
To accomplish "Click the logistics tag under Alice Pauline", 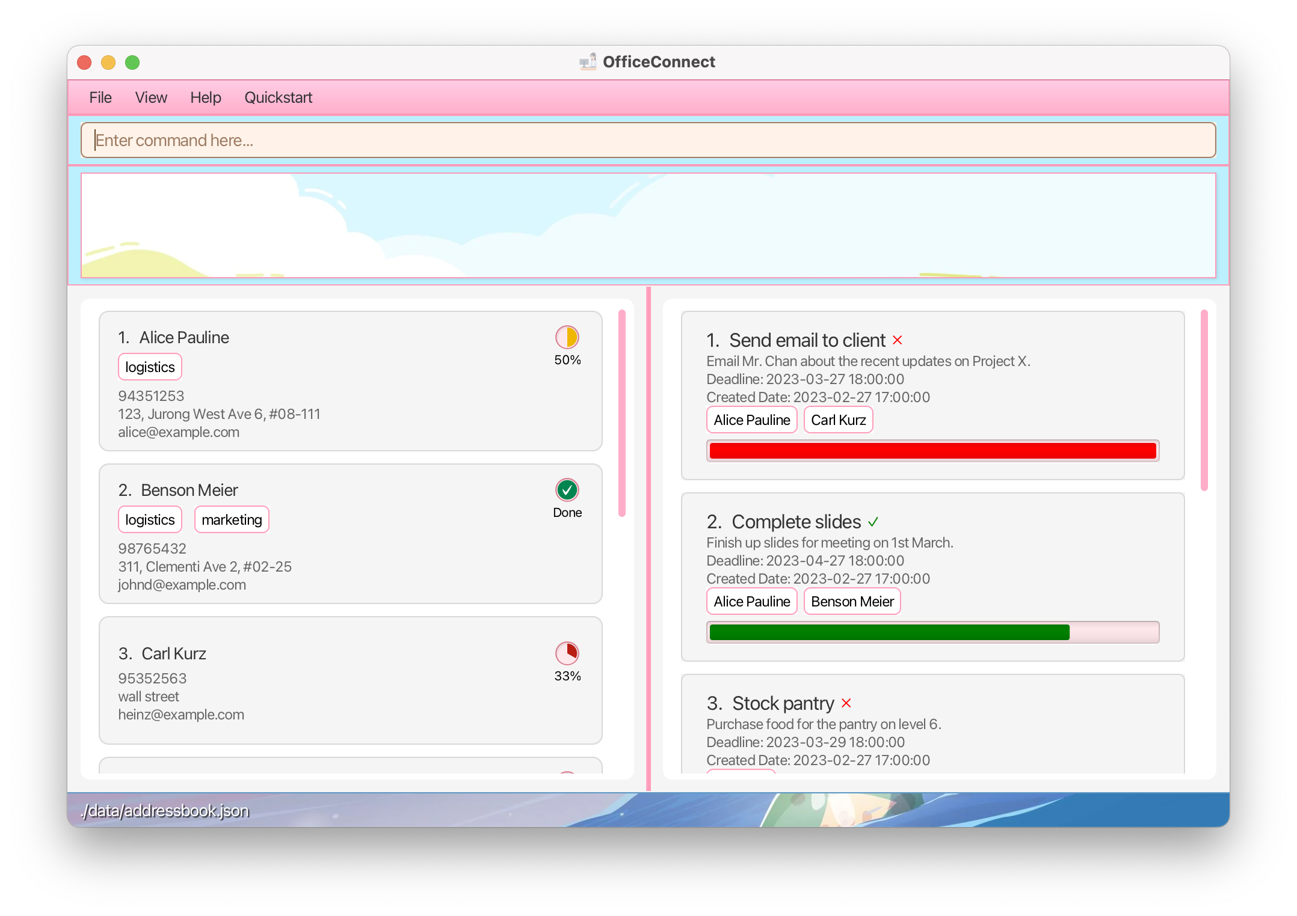I will 150,367.
